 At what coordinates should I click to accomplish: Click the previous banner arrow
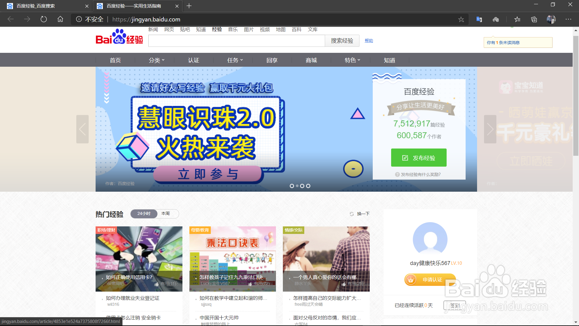(82, 129)
